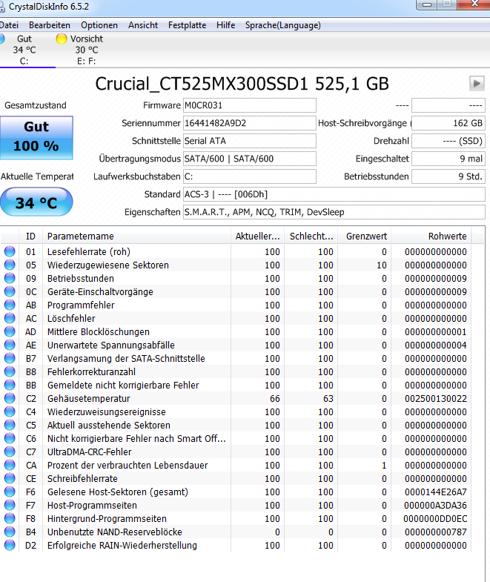Click the status orb for Wiederzuweisungsereignisse row

click(10, 411)
